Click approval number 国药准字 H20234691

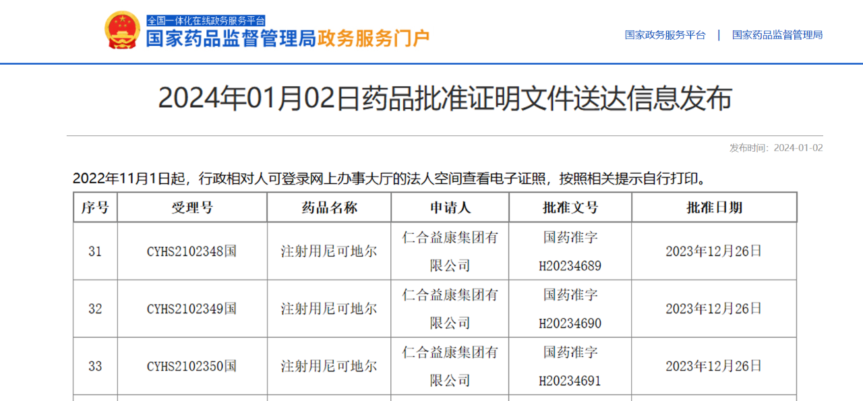tap(570, 367)
